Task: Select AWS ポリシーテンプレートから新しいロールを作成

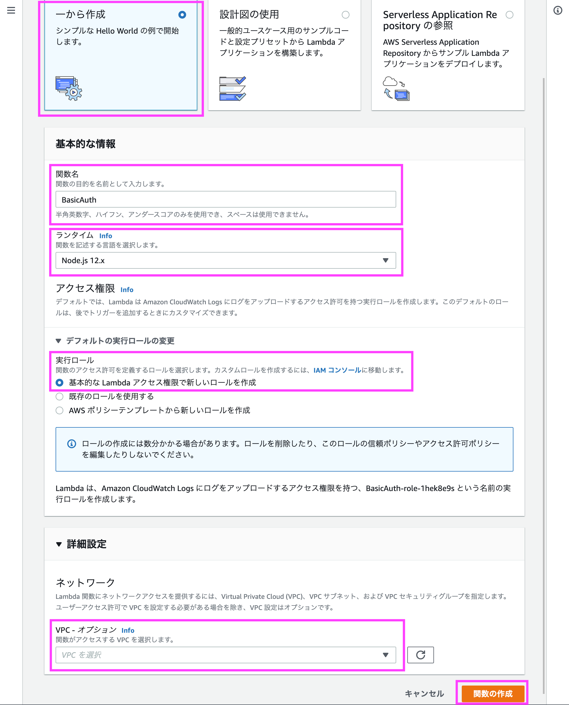Action: 59,410
